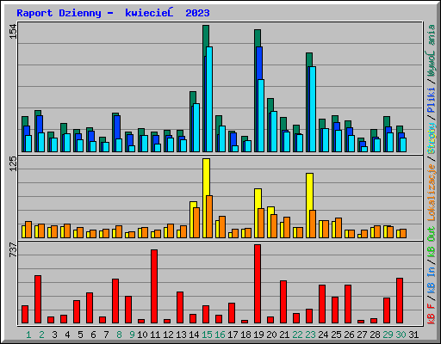The width and height of the screenshot is (441, 344).
Task: Select the green hits bar for day 23
Action: click(309, 59)
